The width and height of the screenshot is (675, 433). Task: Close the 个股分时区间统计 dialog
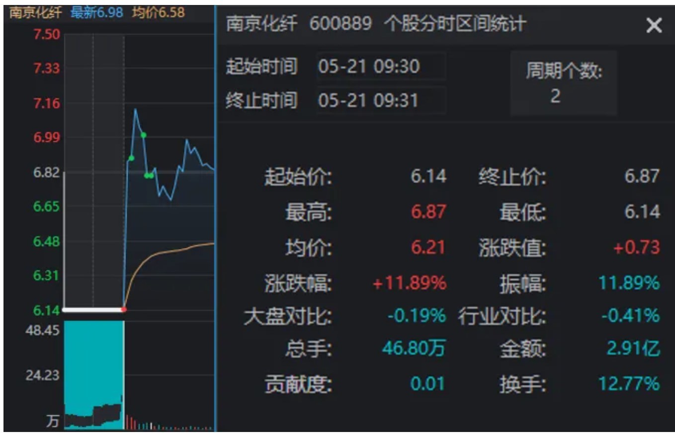(x=654, y=25)
